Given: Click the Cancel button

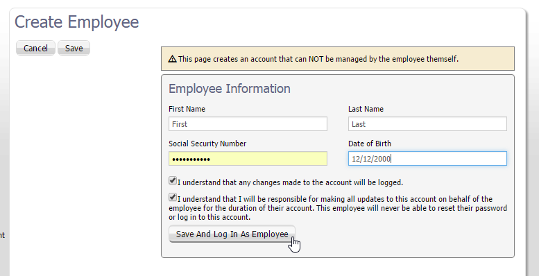Looking at the screenshot, I should 35,48.
